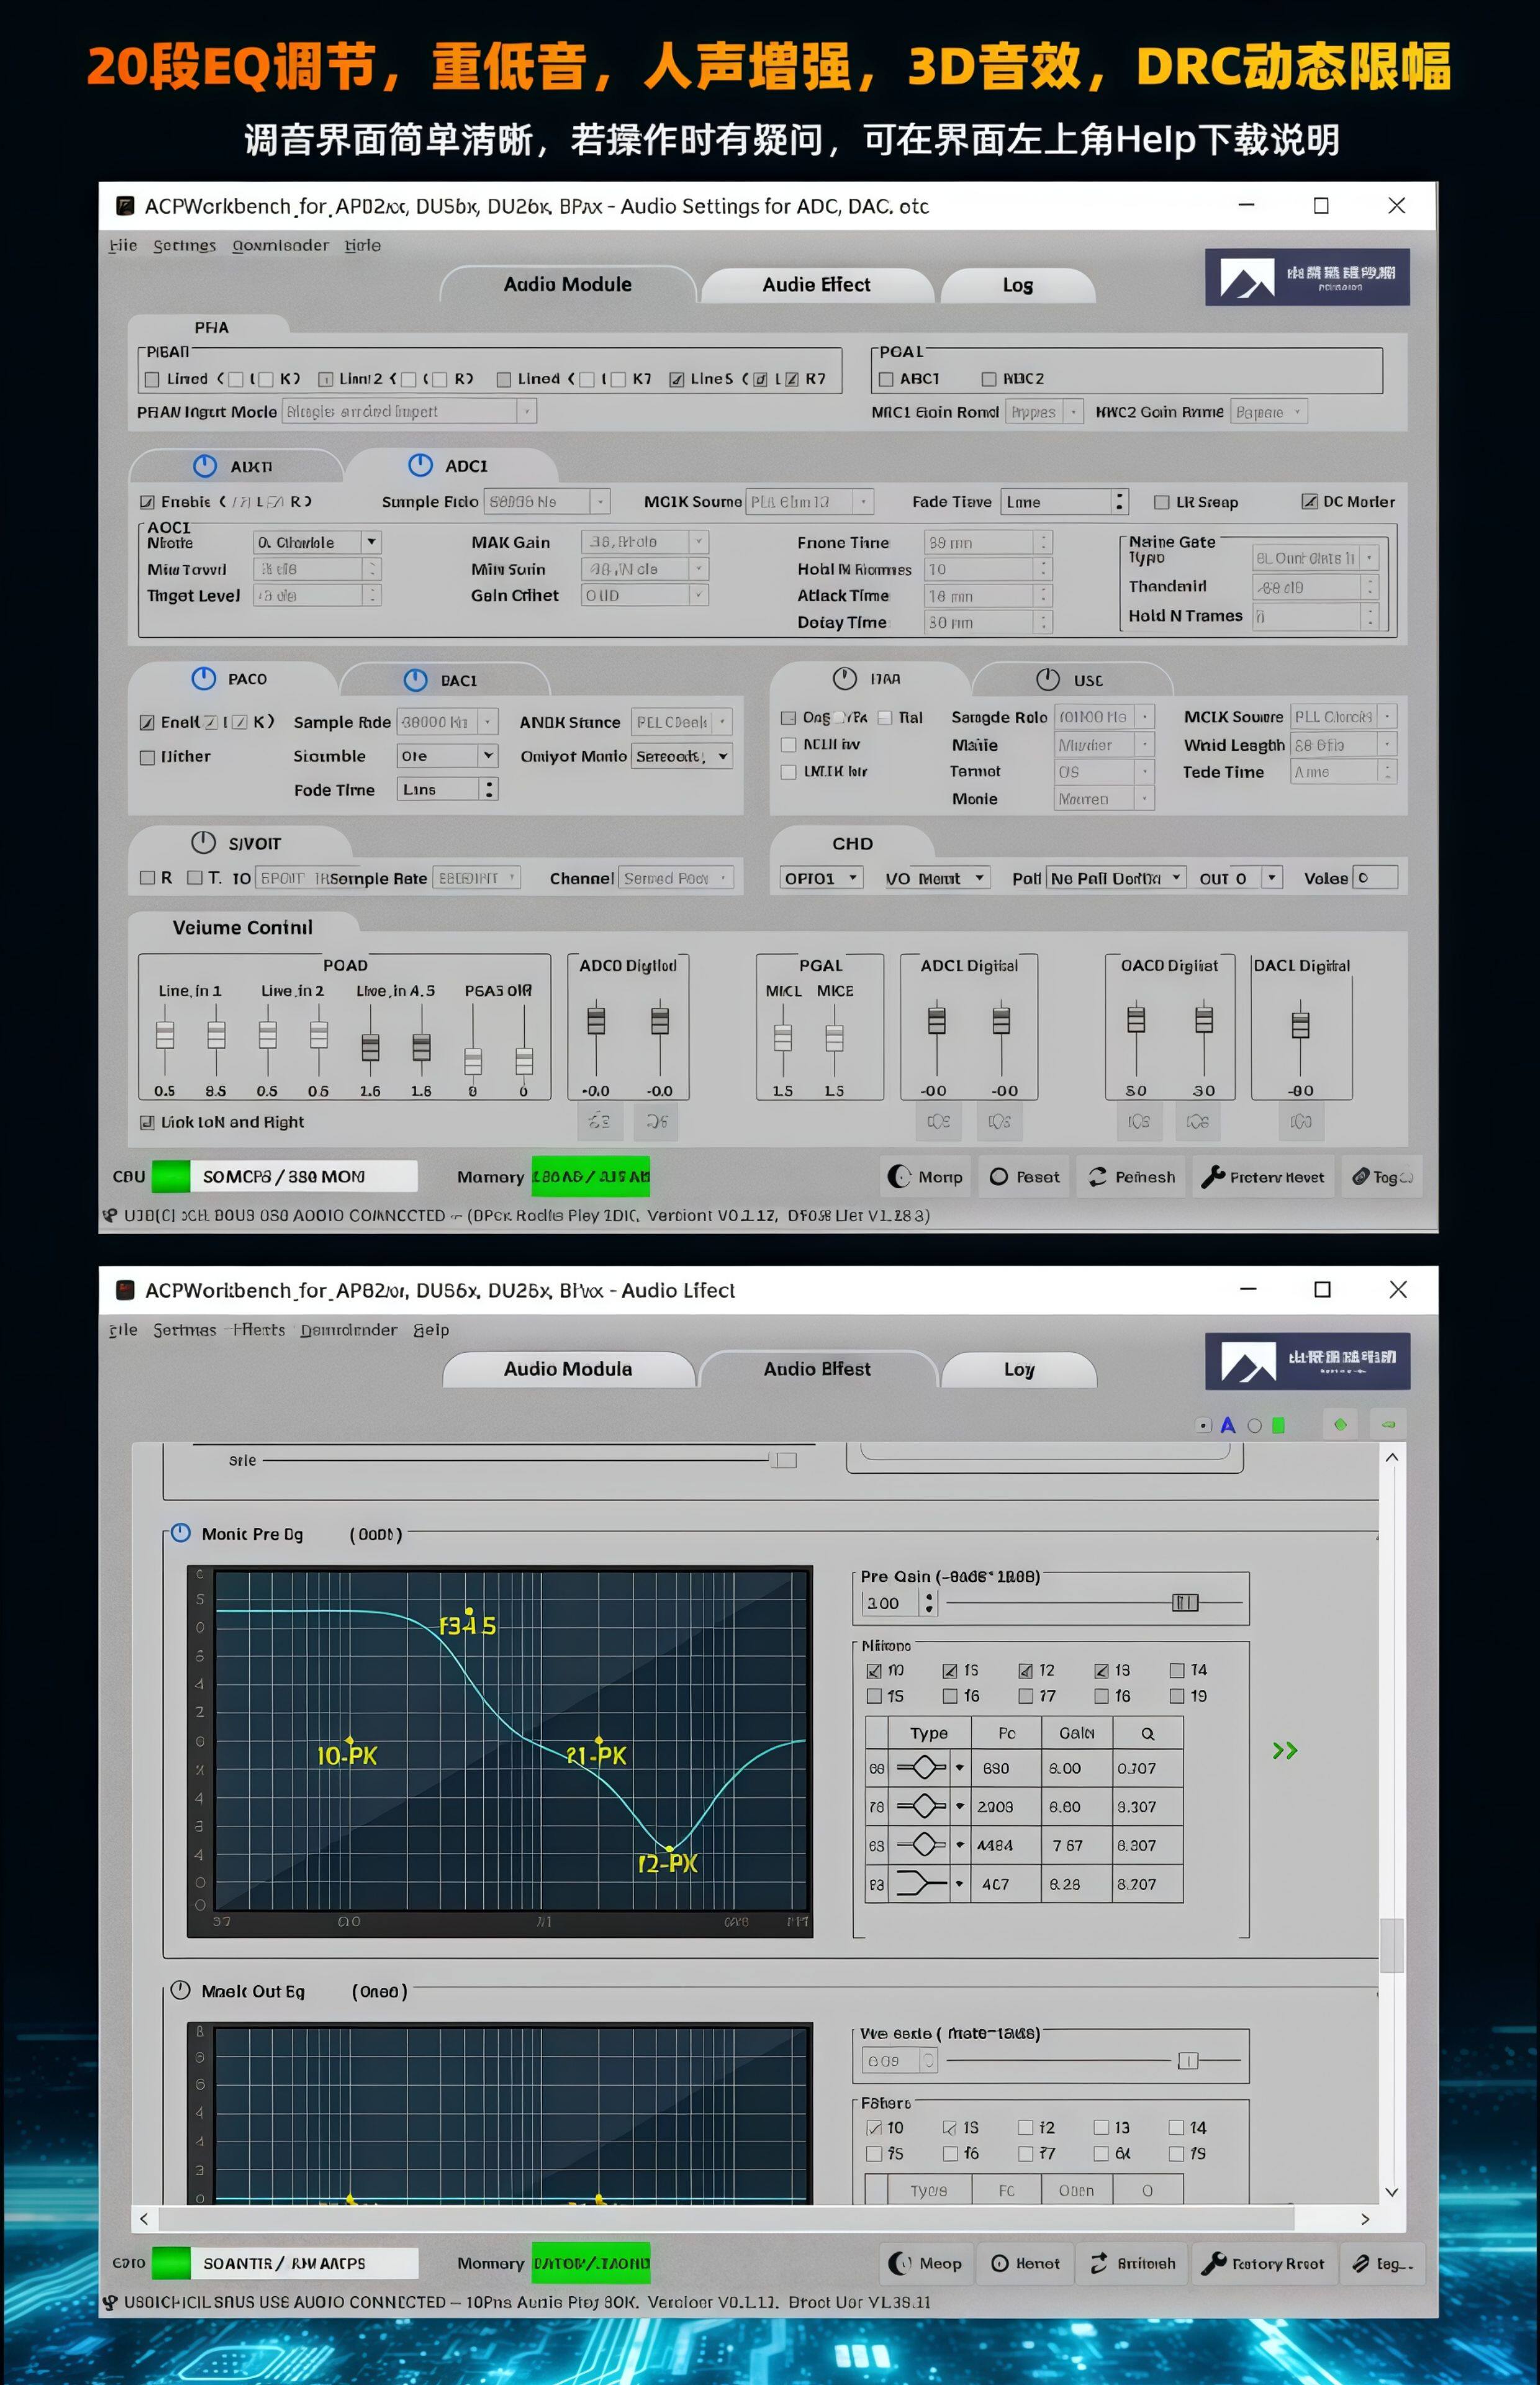Click the ADC1 power icon
This screenshot has height=2385, width=1540.
tap(420, 465)
